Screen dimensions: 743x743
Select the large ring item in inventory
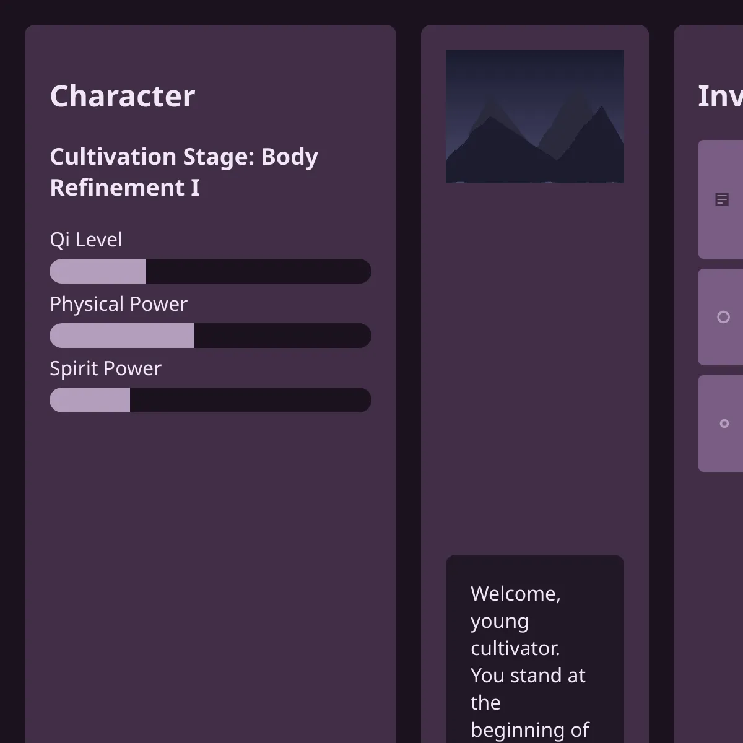(723, 317)
